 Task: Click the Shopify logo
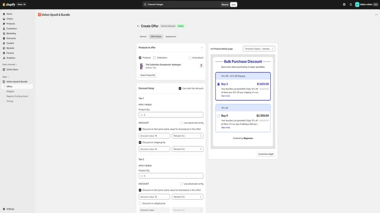point(9,4)
